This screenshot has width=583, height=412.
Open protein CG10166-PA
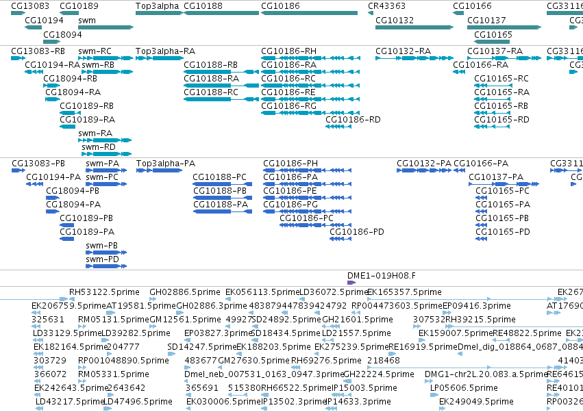[x=481, y=164]
